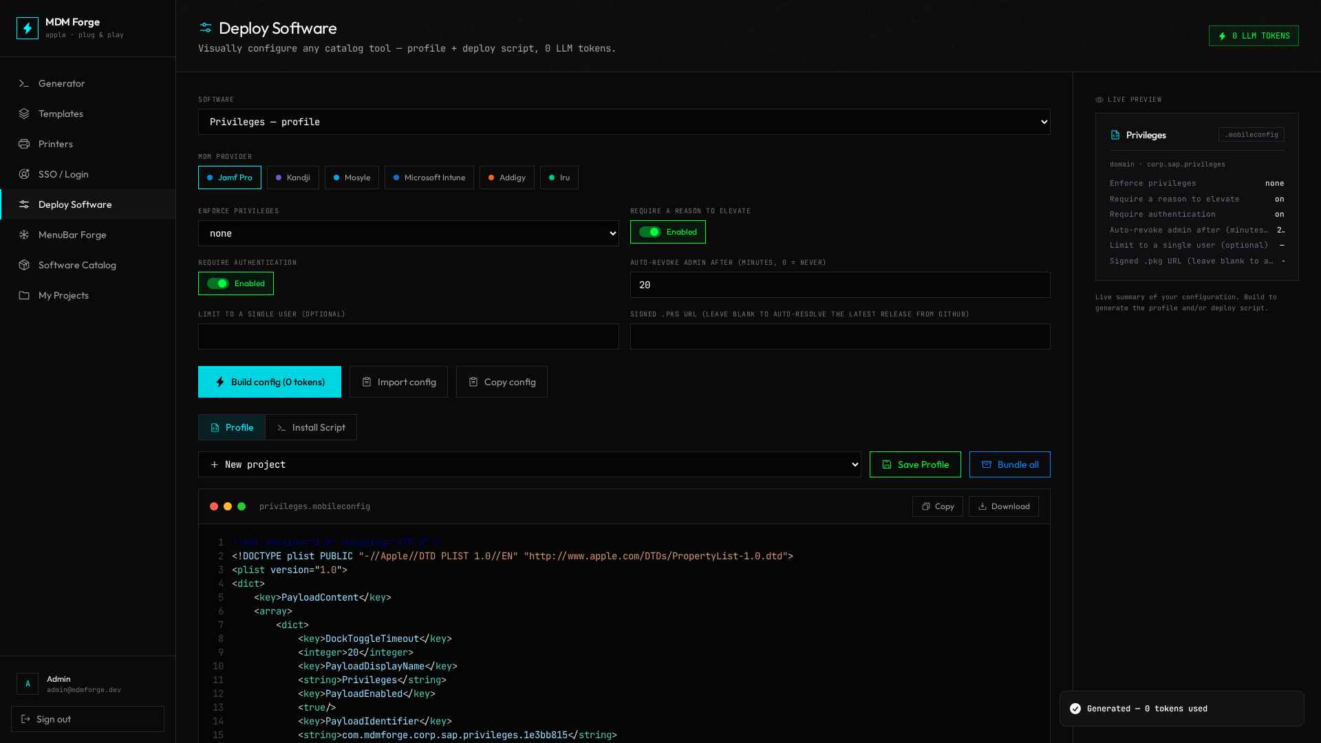
Task: Expand the Enforce privileges dropdown
Action: [x=409, y=233]
